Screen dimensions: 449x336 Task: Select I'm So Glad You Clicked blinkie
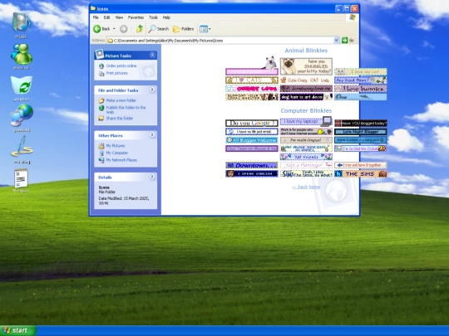tap(361, 149)
